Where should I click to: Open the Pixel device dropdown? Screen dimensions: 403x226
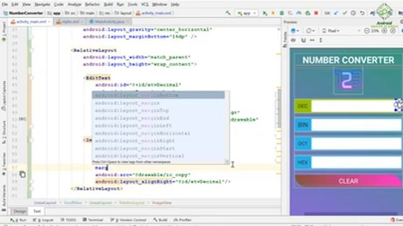(331, 31)
